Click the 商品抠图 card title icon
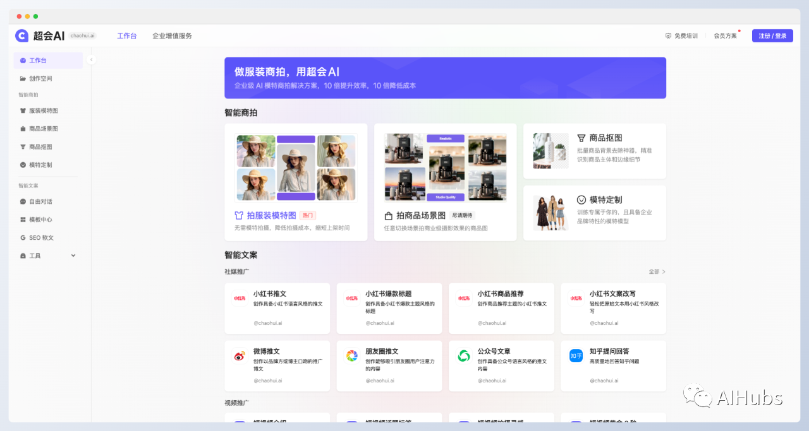The width and height of the screenshot is (809, 431). (581, 138)
